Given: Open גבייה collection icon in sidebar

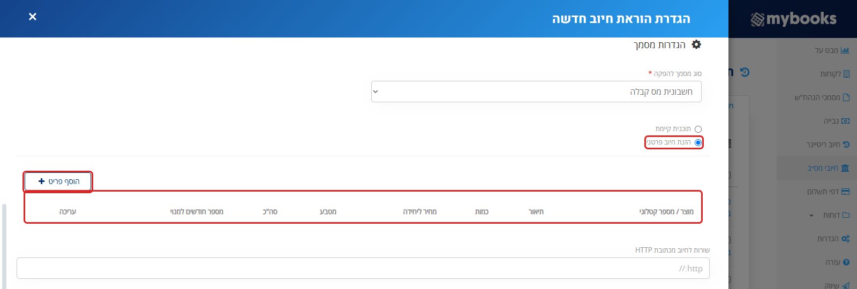Looking at the screenshot, I should (x=845, y=121).
